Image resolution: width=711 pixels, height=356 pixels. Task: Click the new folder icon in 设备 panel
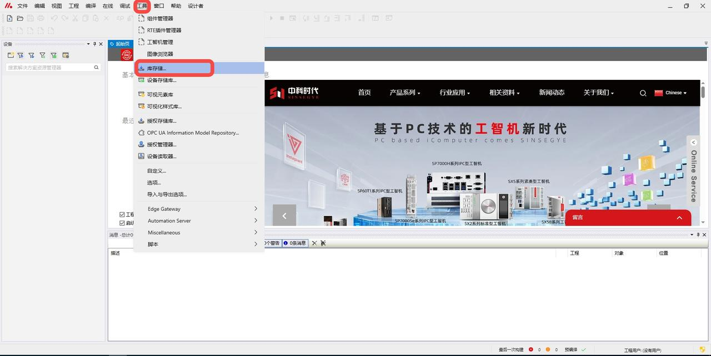[x=11, y=55]
